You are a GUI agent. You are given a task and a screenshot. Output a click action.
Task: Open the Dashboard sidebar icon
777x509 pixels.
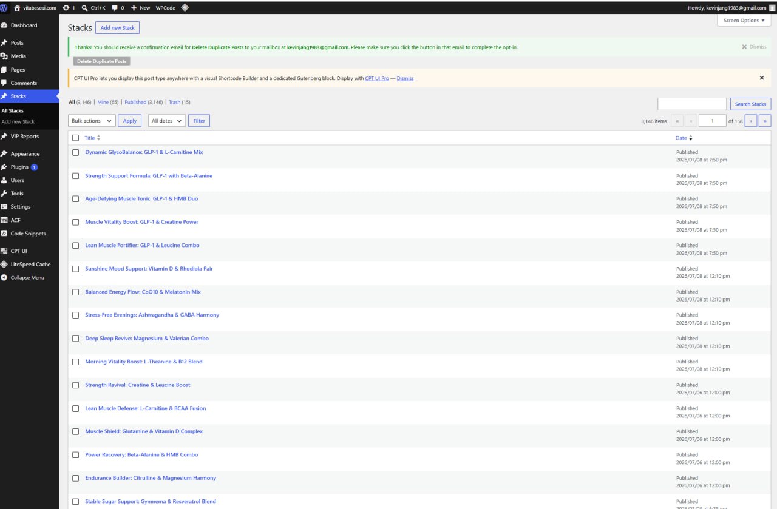point(4,25)
